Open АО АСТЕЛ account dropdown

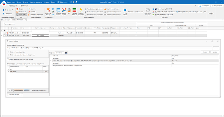click(x=204, y=6)
